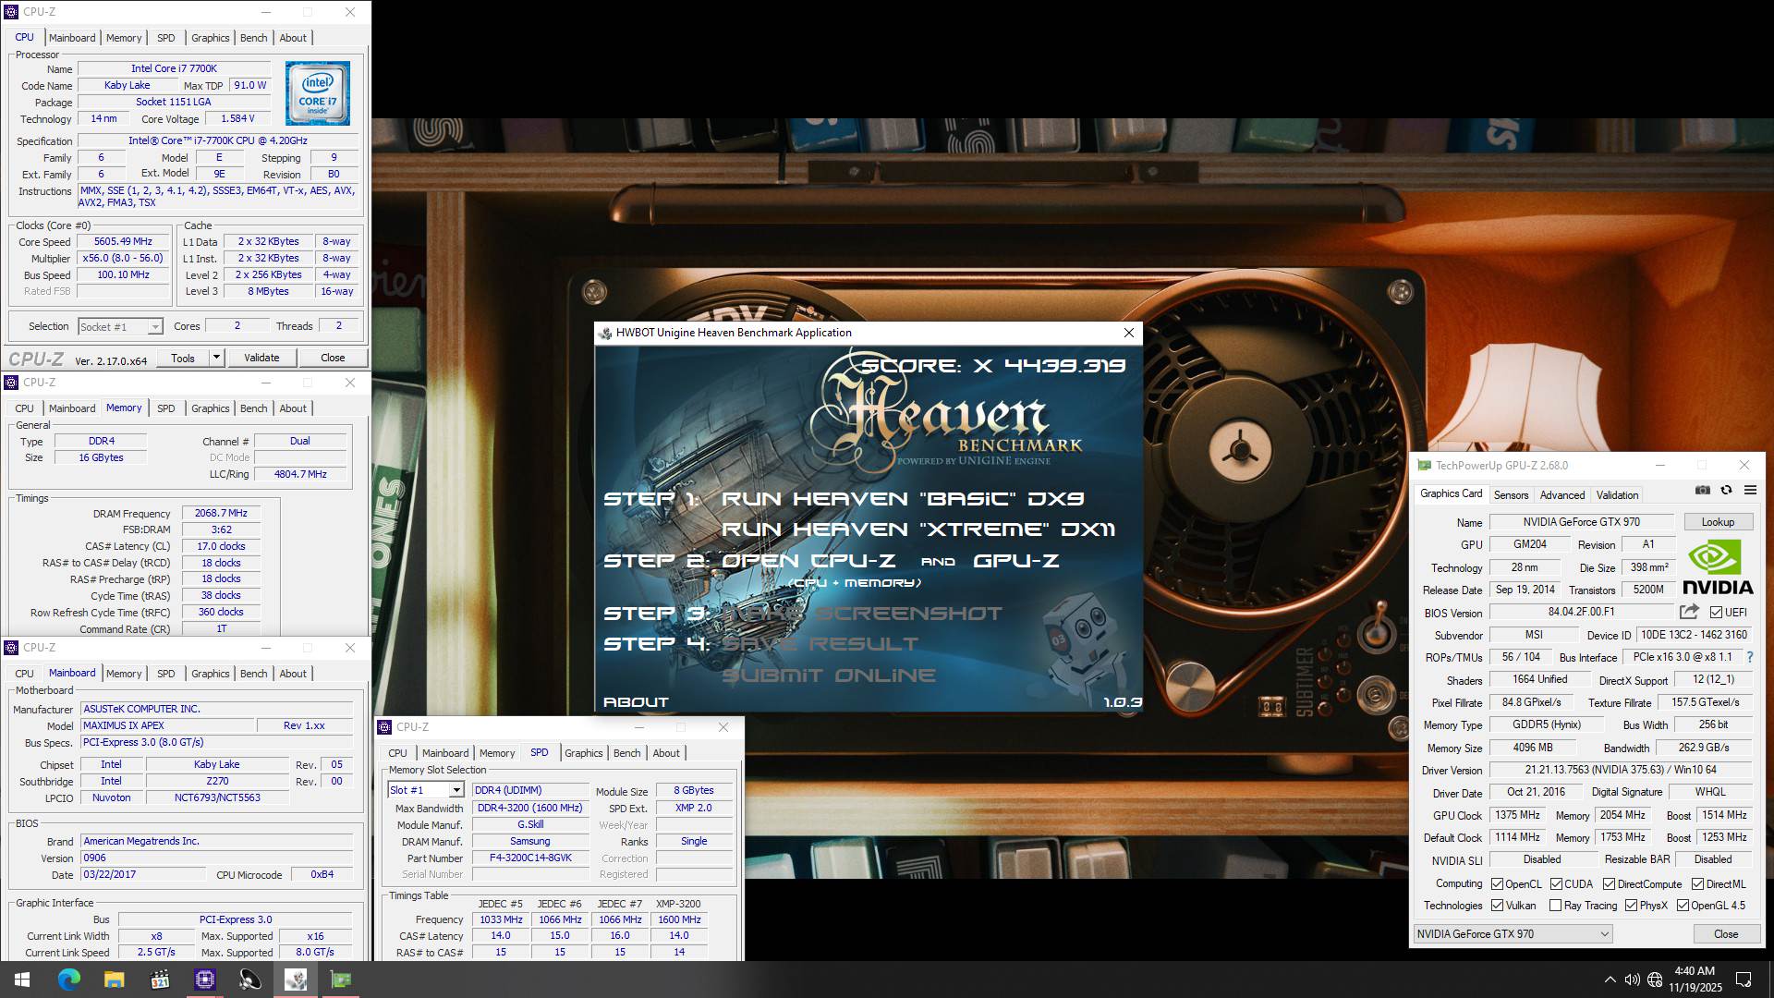1774x998 pixels.
Task: Toggle the Ray Tracing checkbox
Action: [x=1555, y=906]
